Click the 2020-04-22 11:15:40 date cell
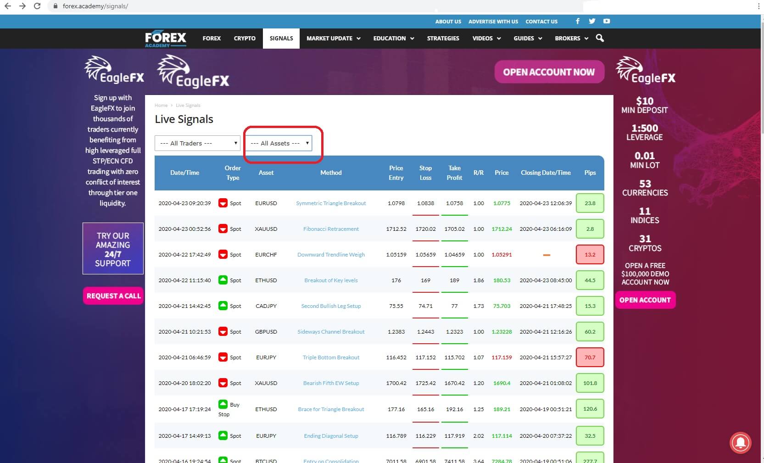The image size is (764, 463). 184,280
